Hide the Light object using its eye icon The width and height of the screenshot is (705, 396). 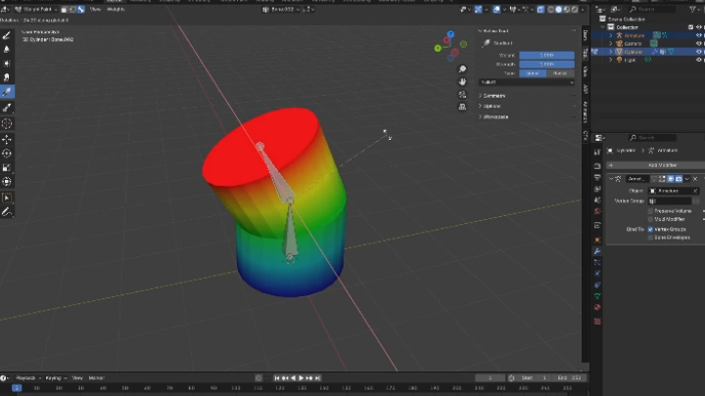tap(699, 60)
